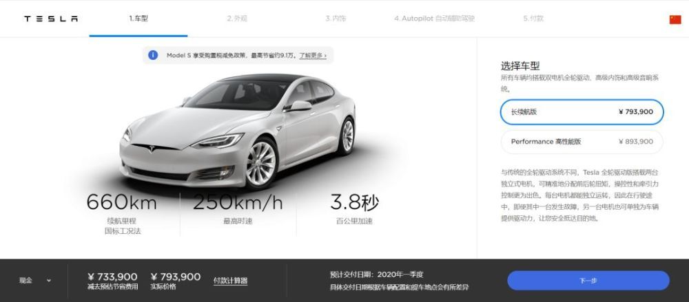Click the 下一步 next button
Image resolution: width=689 pixels, height=302 pixels.
click(588, 281)
